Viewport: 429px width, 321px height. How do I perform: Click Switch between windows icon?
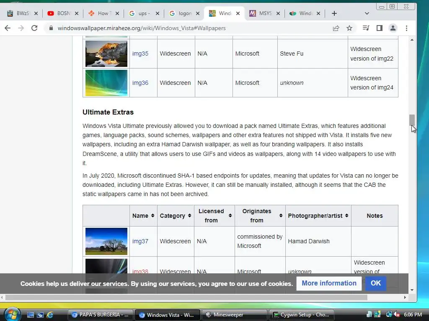pos(40,315)
